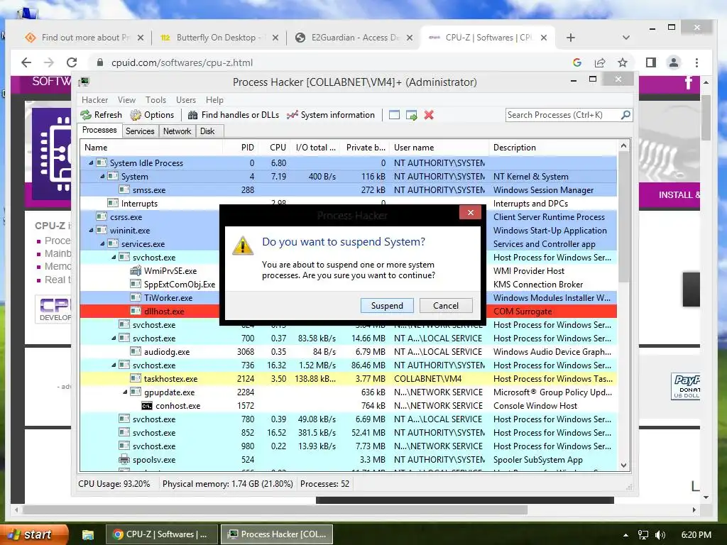
Task: Reload the cpuid.com page
Action: point(72,62)
